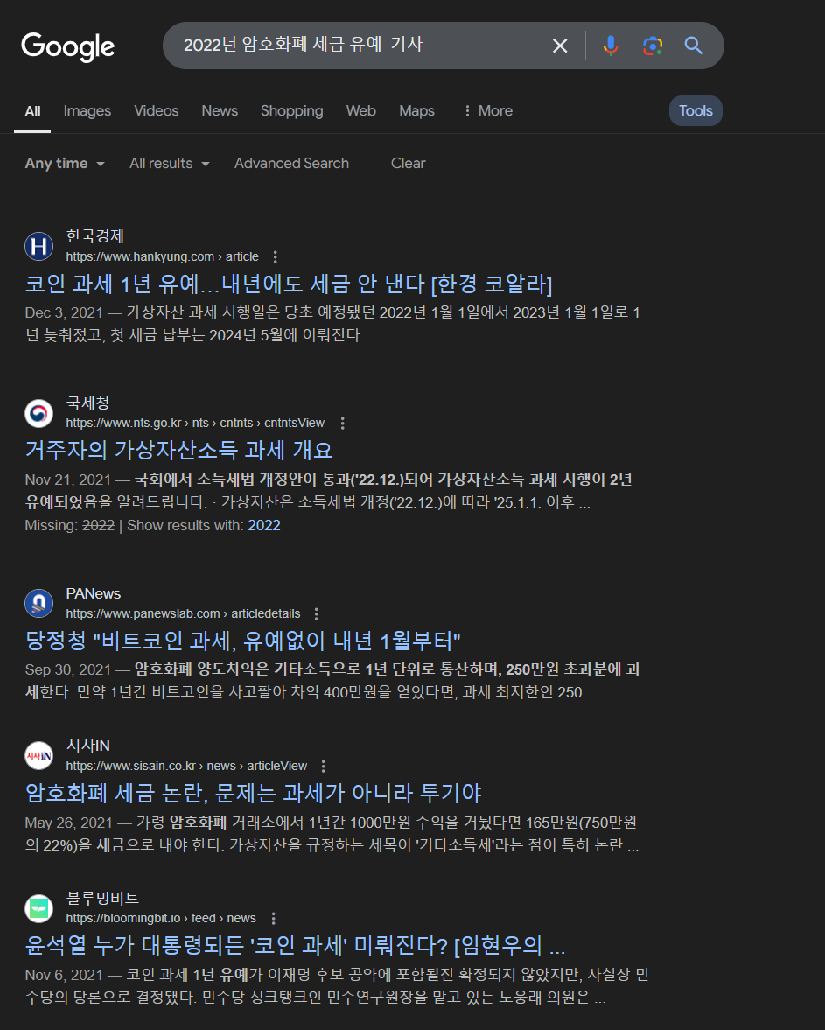Click the May 26, 2021 snippet text
Viewport: 825px width, 1030px height.
(332, 834)
